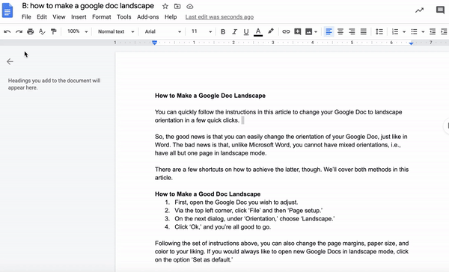Toggle underline formatting
The image size is (449, 272).
tap(246, 31)
